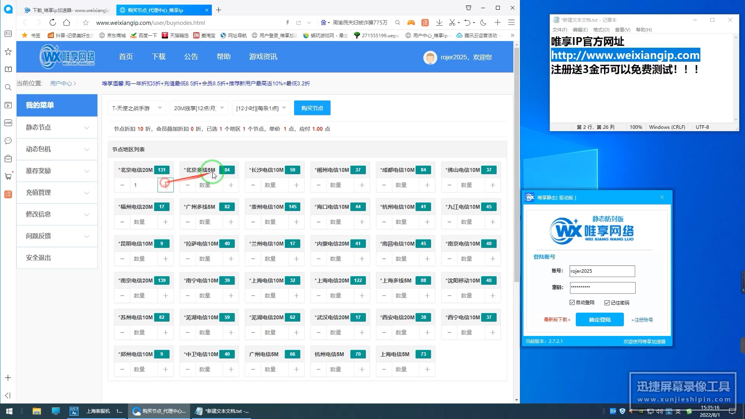745x419 pixels.
Task: Open 公告 in site navigation
Action: (191, 57)
